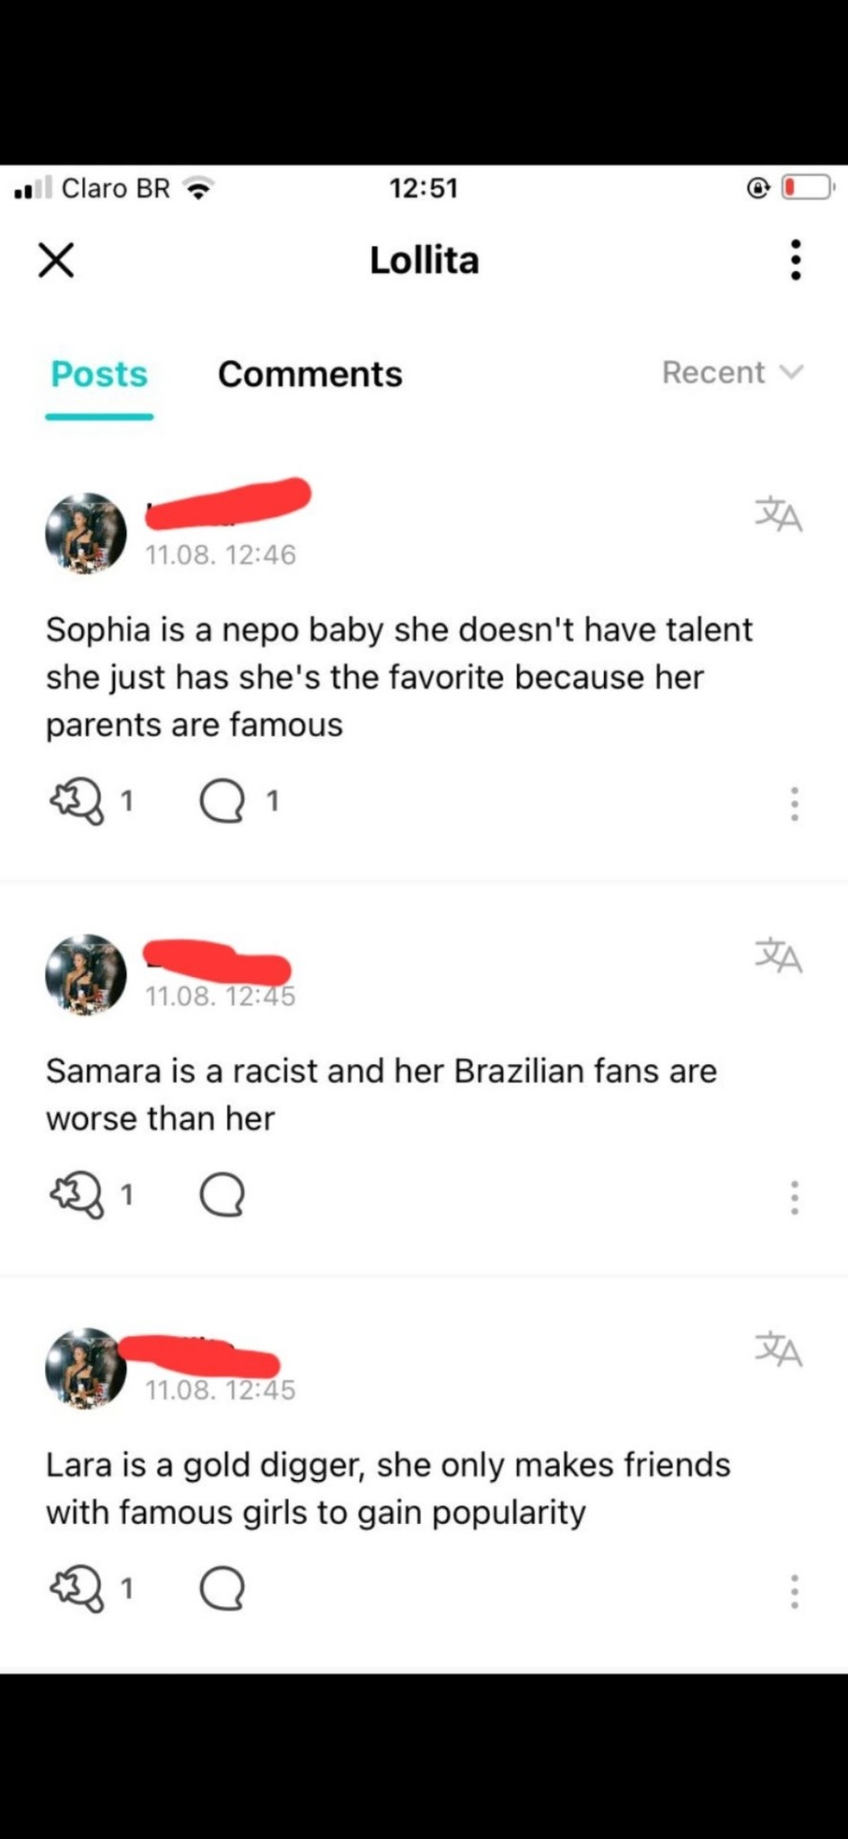Open the three-dot menu beside Lollita title
Image resolution: width=848 pixels, height=1839 pixels.
click(x=794, y=260)
